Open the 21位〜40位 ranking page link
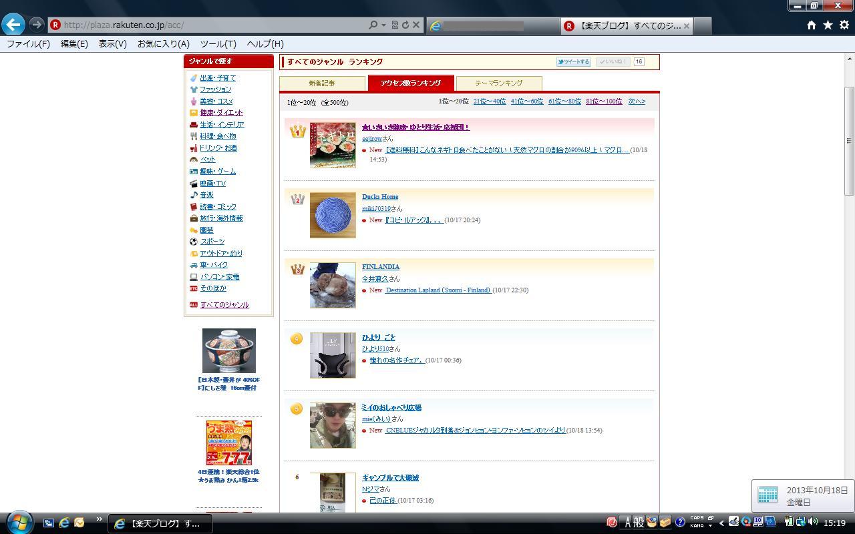Screen dimensions: 855x534 [489, 101]
